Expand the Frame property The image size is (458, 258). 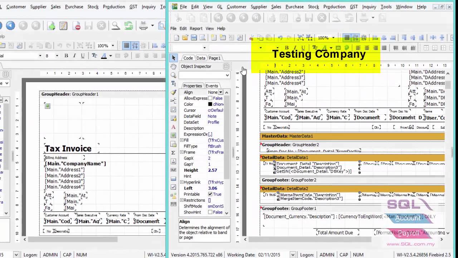pos(181,152)
